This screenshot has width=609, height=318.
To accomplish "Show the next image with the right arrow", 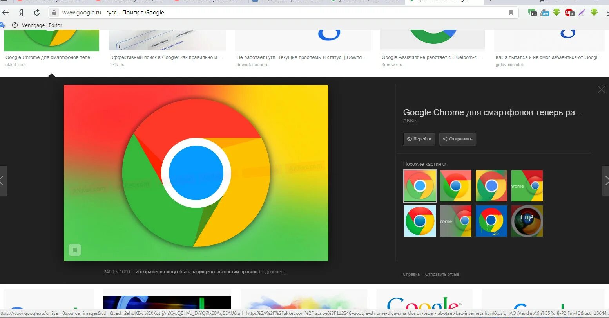I will click(x=606, y=181).
